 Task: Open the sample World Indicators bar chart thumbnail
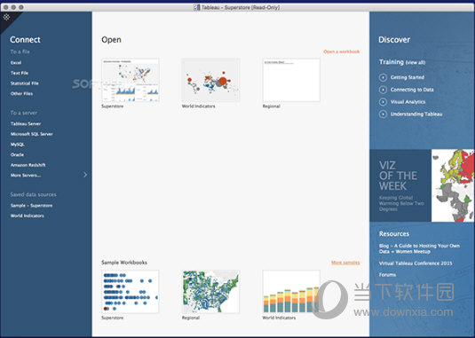291,292
